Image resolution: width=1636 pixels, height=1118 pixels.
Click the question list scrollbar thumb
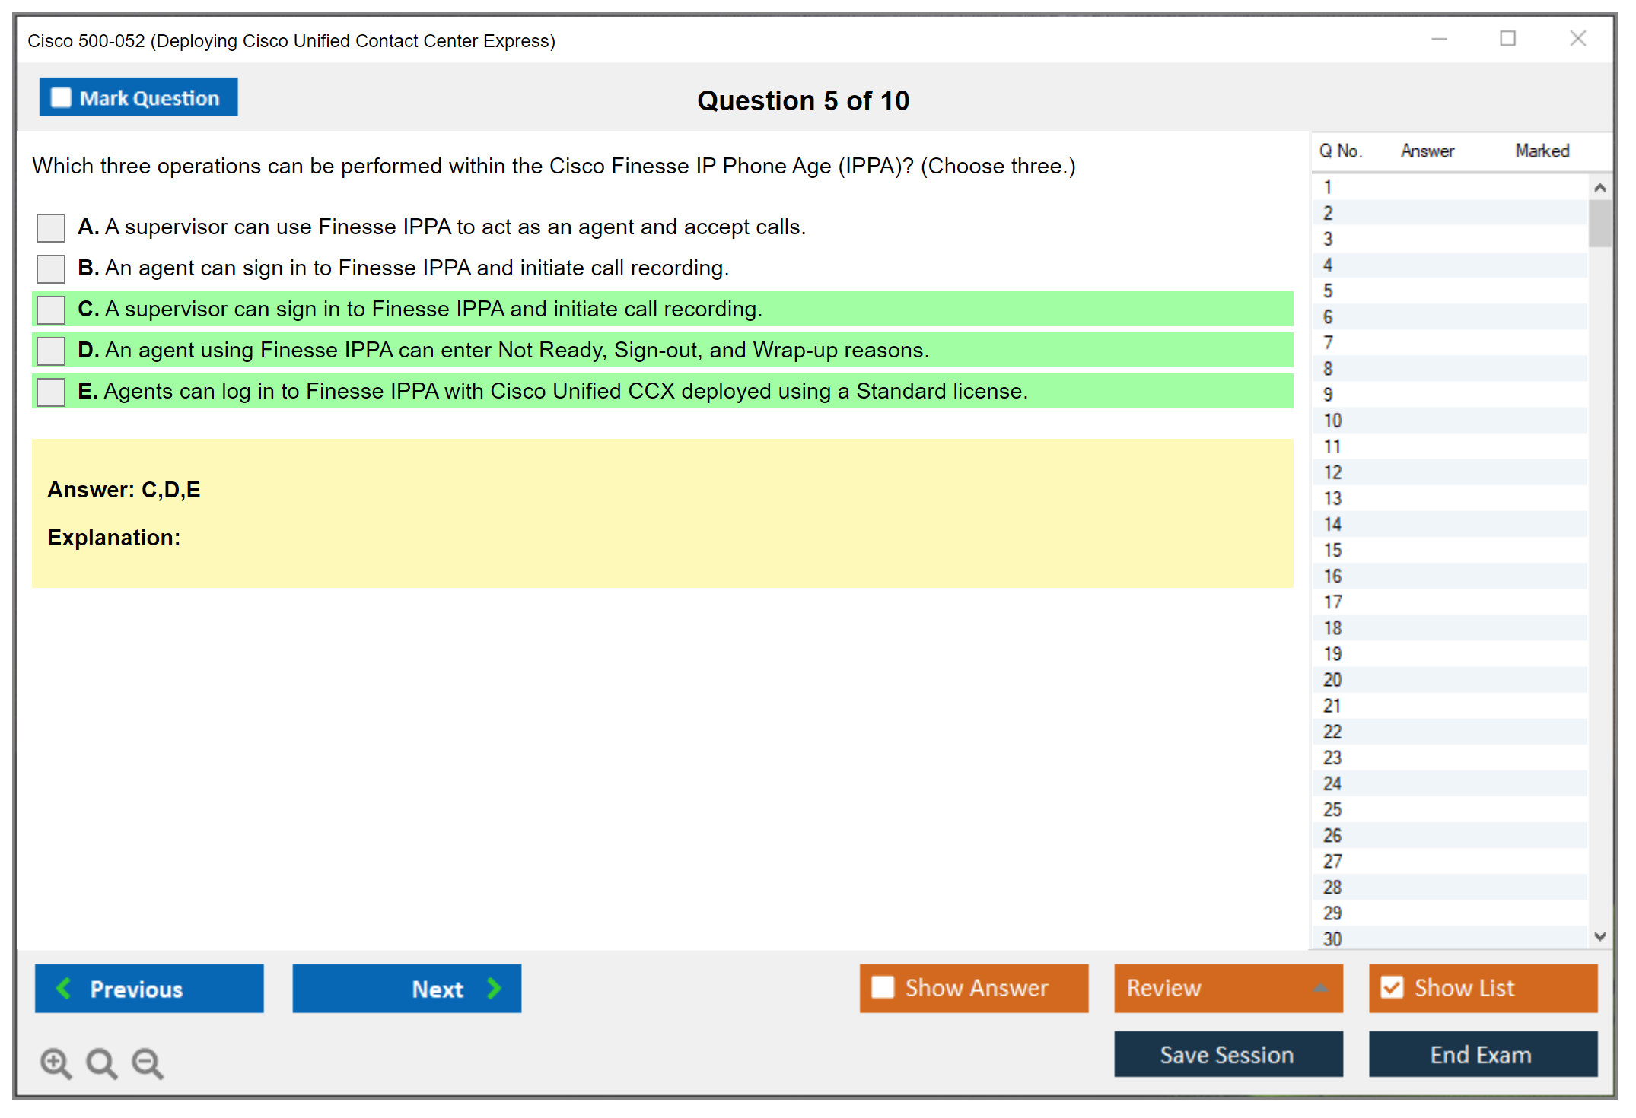click(x=1599, y=223)
